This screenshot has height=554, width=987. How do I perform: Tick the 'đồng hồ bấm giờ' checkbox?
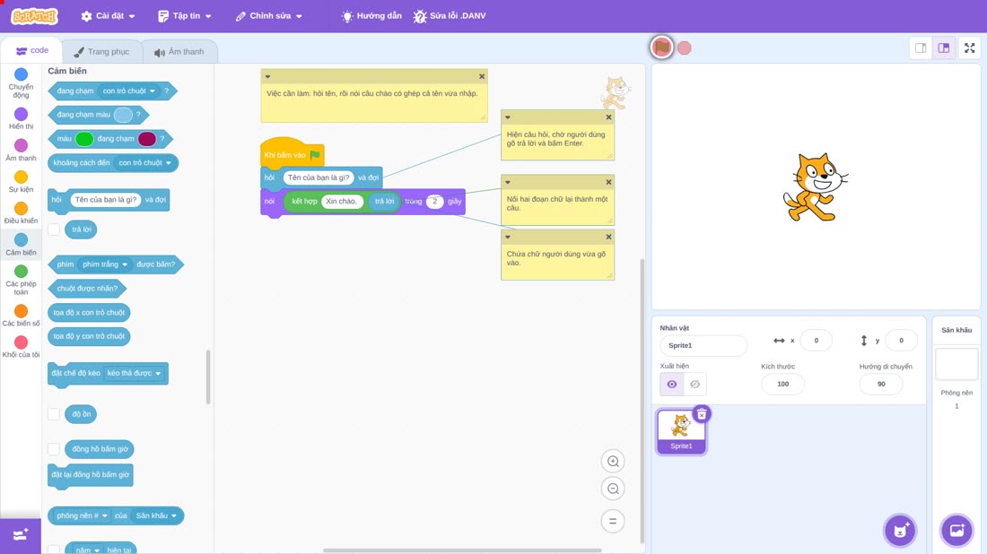(54, 449)
